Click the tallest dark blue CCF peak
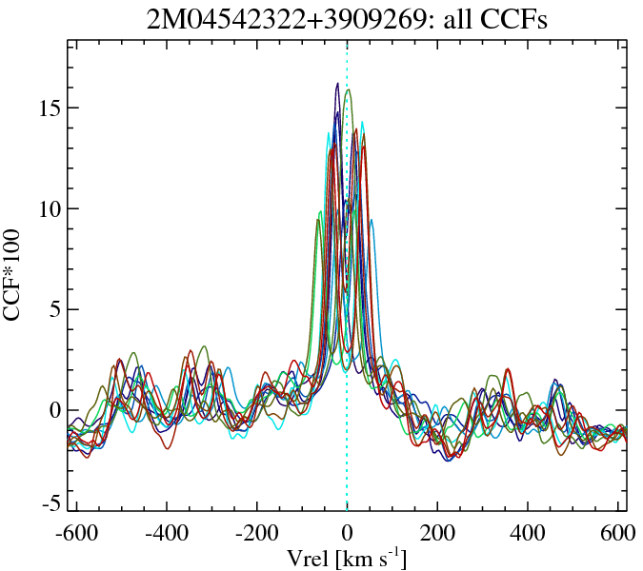The image size is (643, 571). tap(337, 86)
